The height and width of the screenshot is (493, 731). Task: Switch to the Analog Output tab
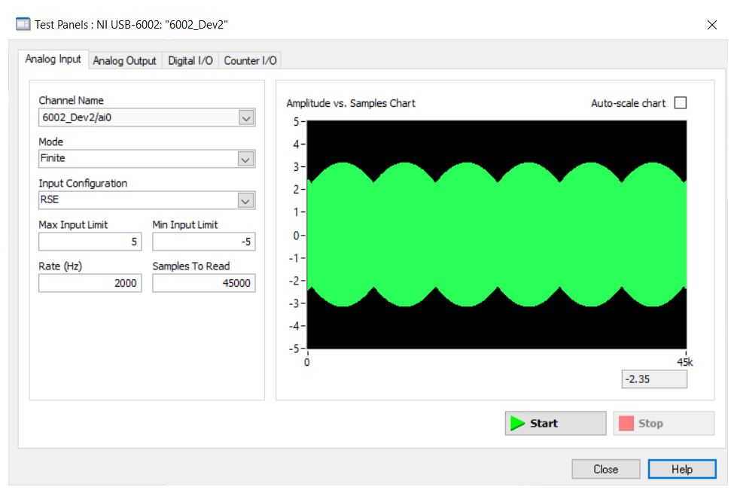coord(124,61)
